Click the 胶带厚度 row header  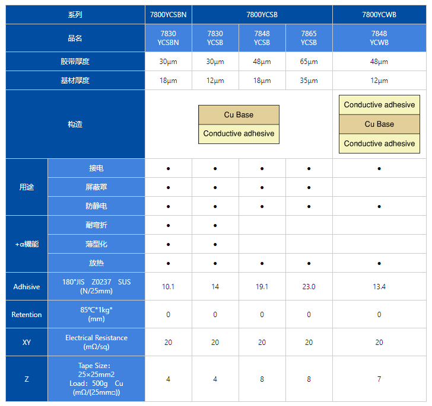[x=75, y=62]
